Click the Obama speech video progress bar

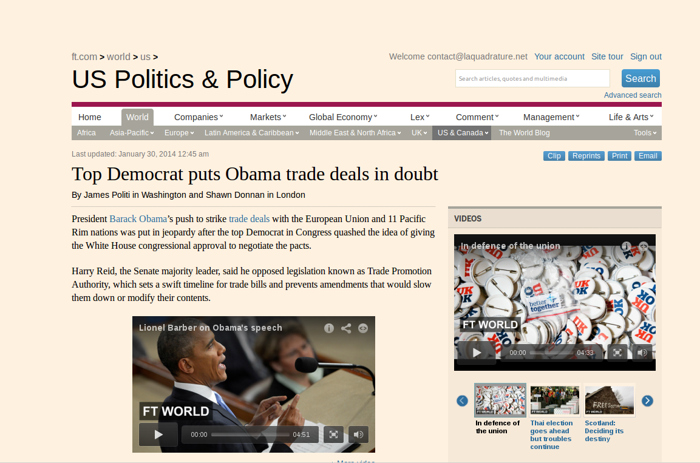click(x=250, y=434)
